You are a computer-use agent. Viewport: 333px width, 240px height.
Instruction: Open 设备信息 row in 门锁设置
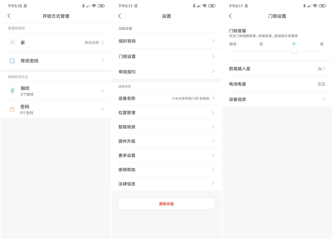(277, 99)
